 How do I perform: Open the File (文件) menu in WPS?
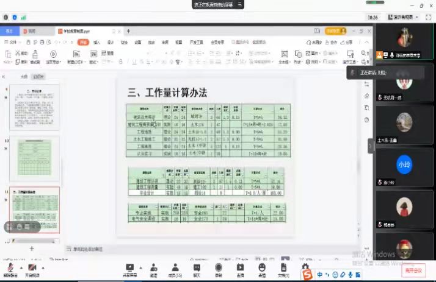coord(12,43)
